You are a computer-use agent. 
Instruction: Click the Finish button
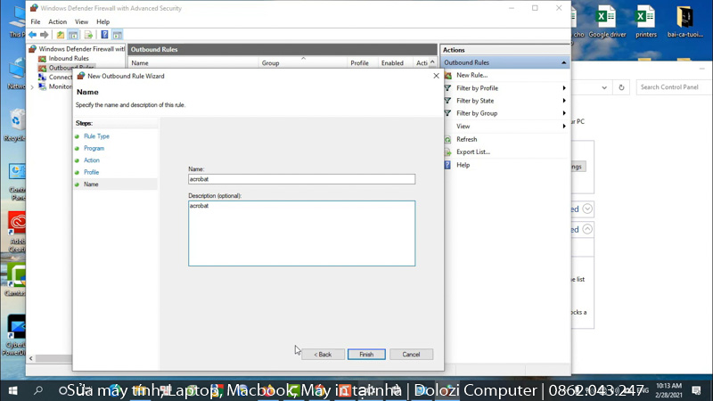click(x=366, y=355)
